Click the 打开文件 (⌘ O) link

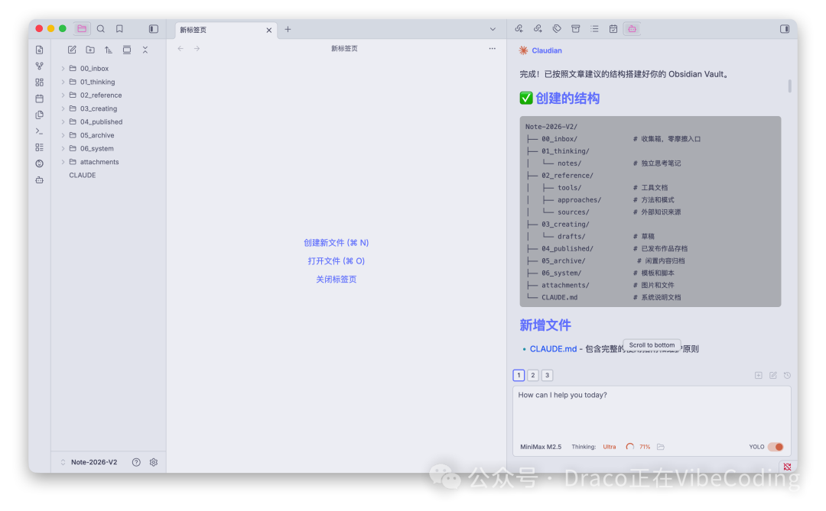point(335,260)
